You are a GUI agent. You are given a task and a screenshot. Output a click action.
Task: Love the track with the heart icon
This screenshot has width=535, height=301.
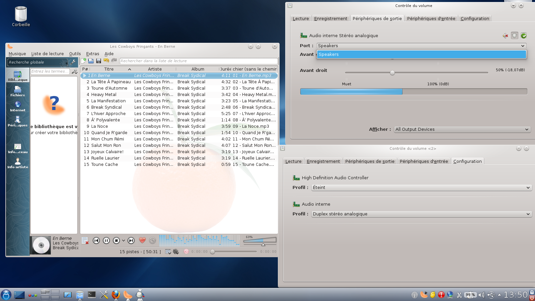(x=142, y=240)
